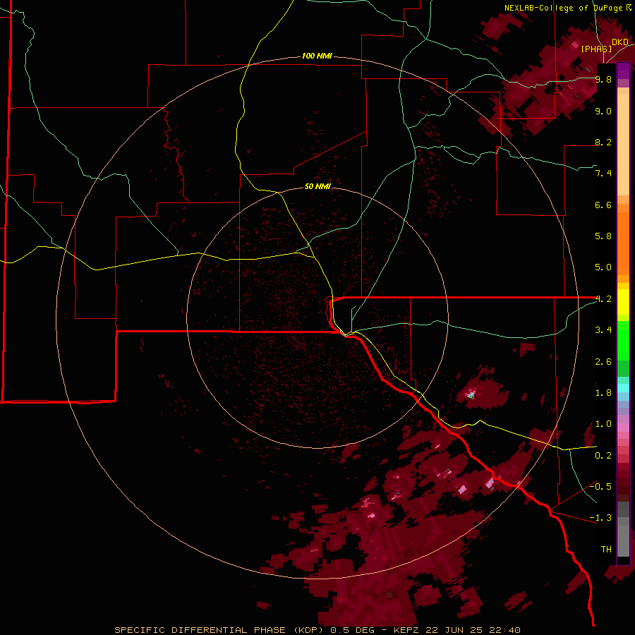Screen dimensions: 635x635
Task: Click the 4.2 scale value
Action: (x=603, y=299)
